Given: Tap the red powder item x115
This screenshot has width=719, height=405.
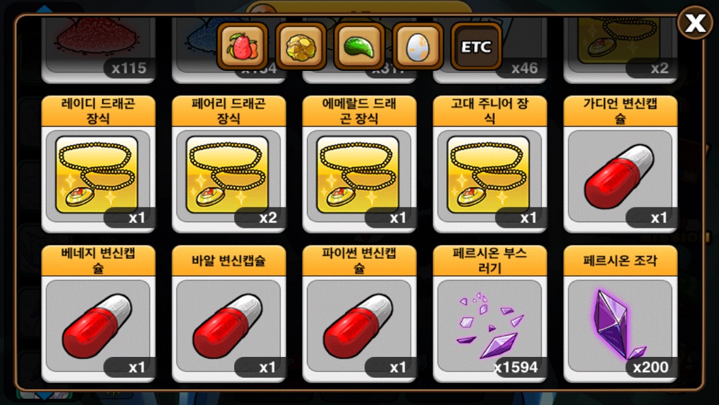Looking at the screenshot, I should 98,51.
